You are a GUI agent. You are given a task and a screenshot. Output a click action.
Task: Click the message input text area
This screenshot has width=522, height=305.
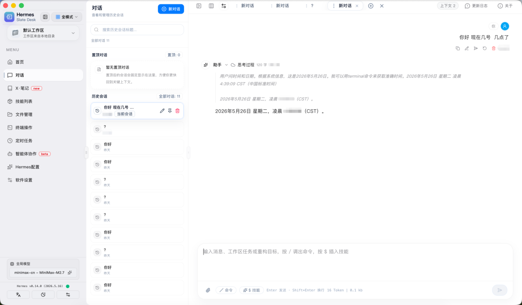[355, 263]
